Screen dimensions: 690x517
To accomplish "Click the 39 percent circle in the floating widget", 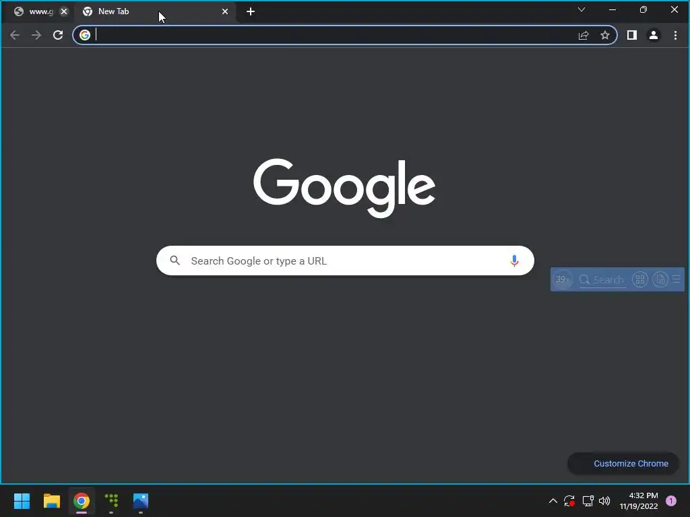I will click(562, 279).
